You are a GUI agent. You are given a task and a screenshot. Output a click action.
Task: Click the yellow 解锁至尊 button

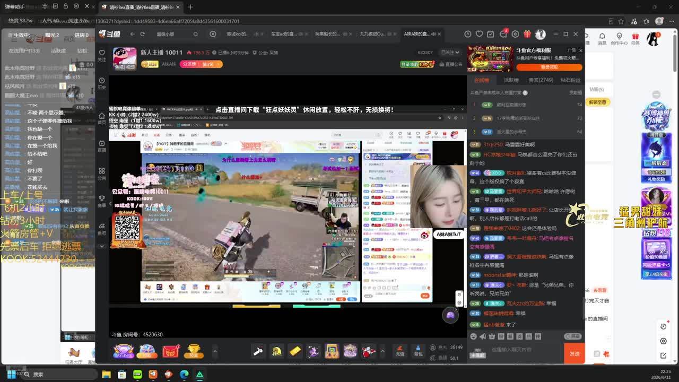tap(597, 102)
